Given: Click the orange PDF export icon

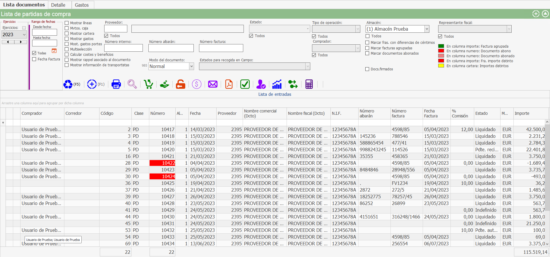Looking at the screenshot, I should coord(229,84).
